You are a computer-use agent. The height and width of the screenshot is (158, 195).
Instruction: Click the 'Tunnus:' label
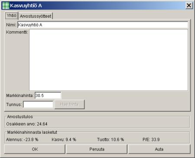[x=14, y=104]
